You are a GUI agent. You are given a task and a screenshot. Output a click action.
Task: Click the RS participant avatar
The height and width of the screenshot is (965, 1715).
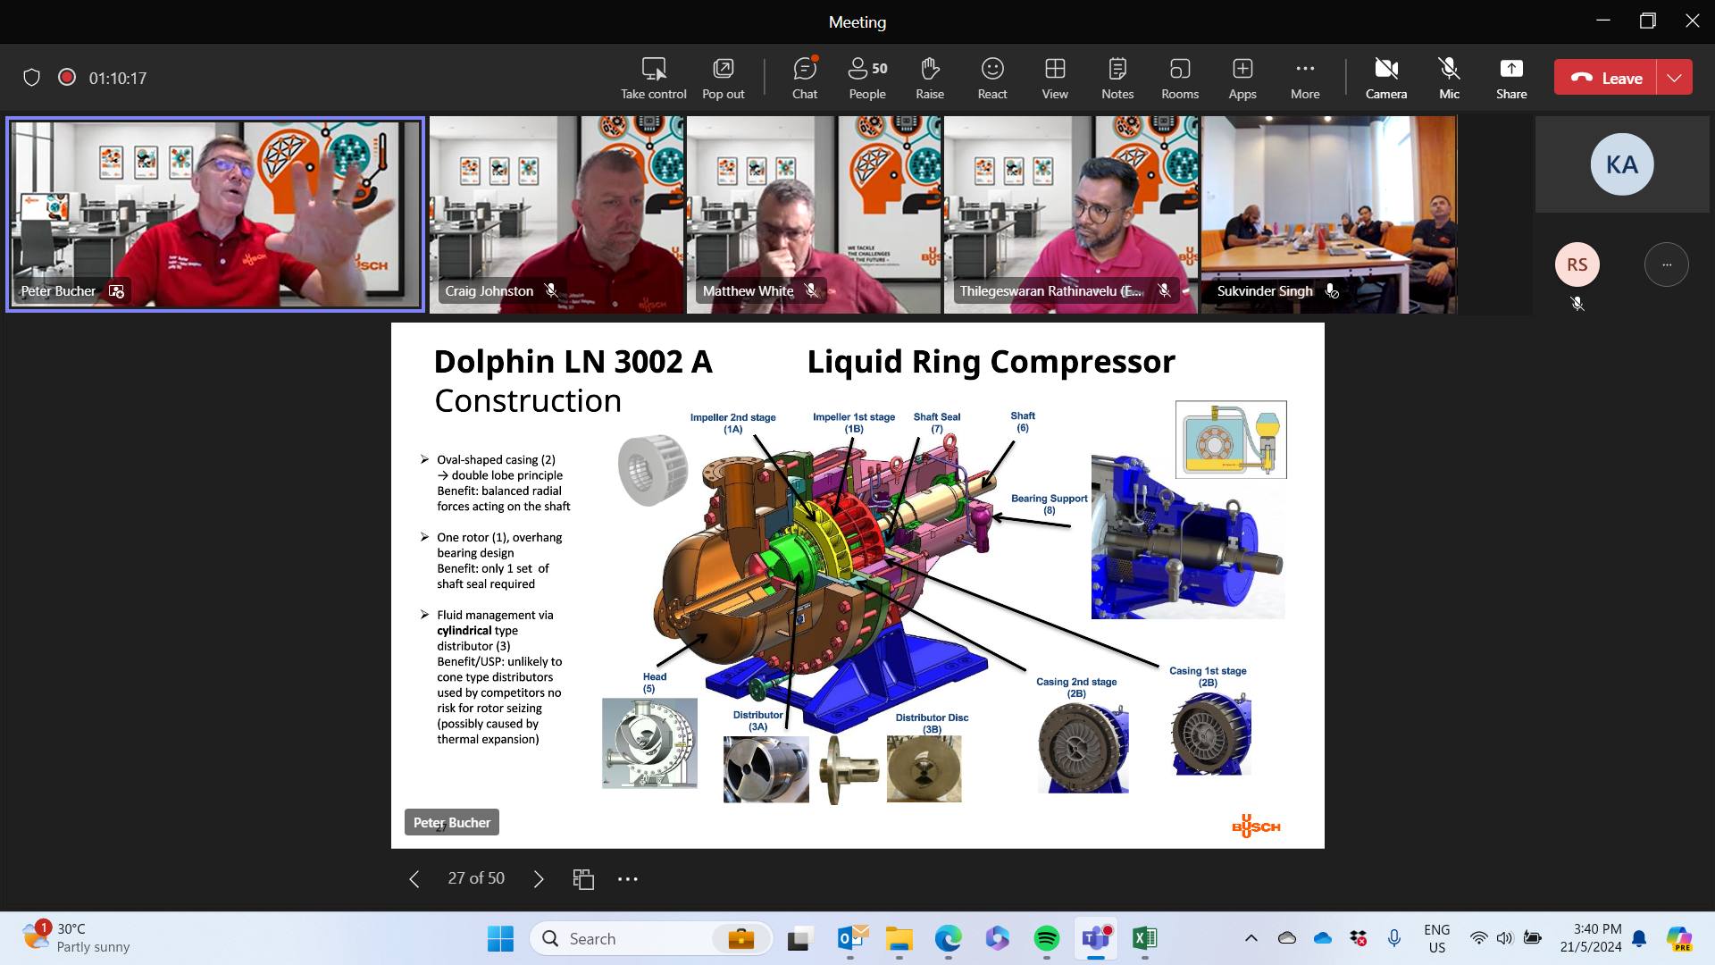(x=1577, y=264)
